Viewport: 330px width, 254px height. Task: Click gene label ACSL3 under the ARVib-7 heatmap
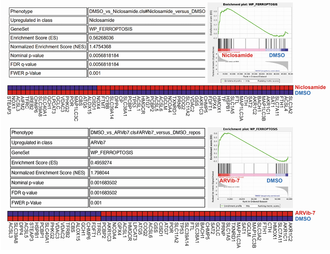coord(10,230)
